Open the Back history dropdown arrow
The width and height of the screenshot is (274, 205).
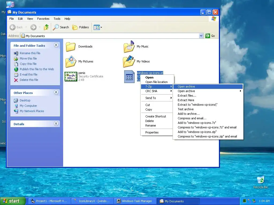pyautogui.click(x=26, y=27)
